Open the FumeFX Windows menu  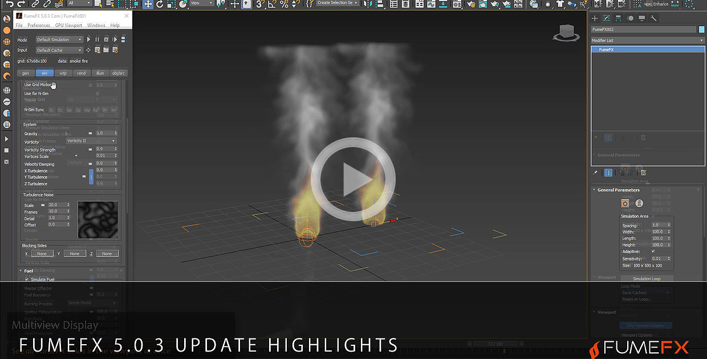point(96,26)
